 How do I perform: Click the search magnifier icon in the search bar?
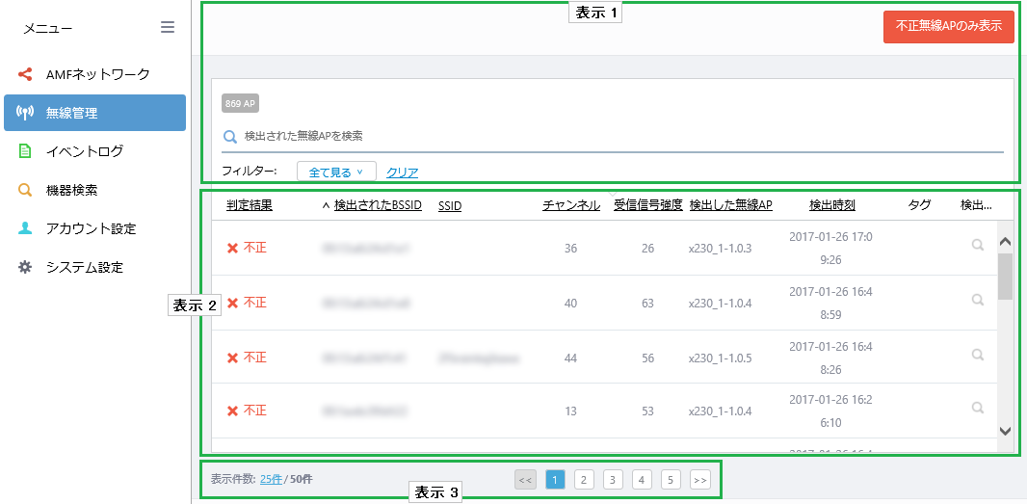click(x=230, y=136)
